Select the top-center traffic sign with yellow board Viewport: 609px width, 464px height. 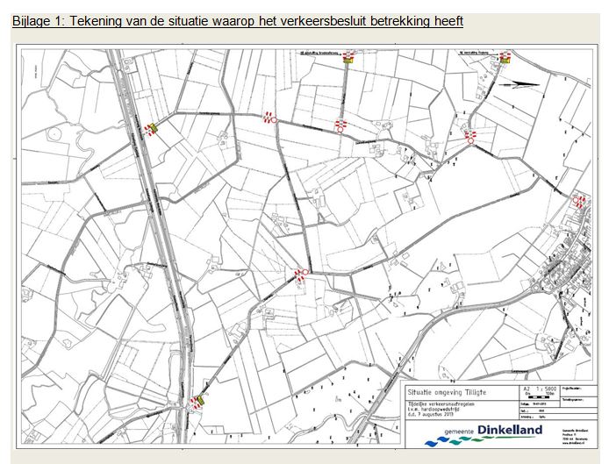[348, 58]
